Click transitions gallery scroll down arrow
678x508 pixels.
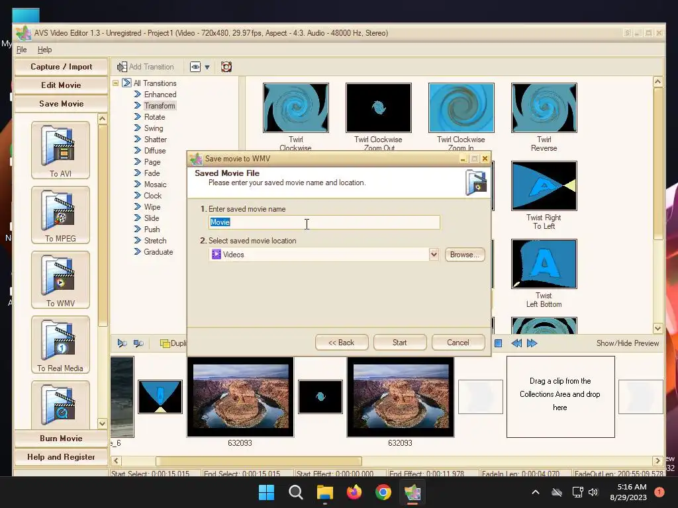point(657,328)
